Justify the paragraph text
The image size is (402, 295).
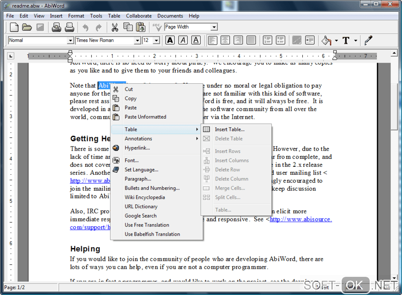click(251, 40)
